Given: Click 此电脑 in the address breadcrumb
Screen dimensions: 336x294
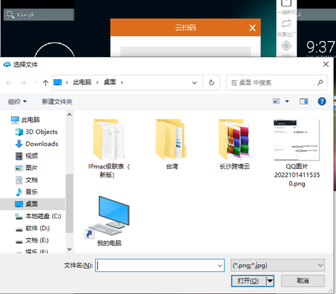Looking at the screenshot, I should tap(82, 82).
